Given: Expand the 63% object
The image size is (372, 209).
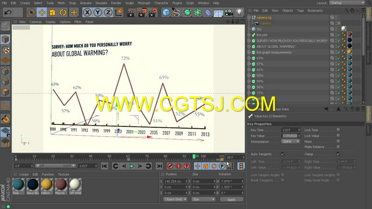Looking at the screenshot, I should [x=249, y=58].
